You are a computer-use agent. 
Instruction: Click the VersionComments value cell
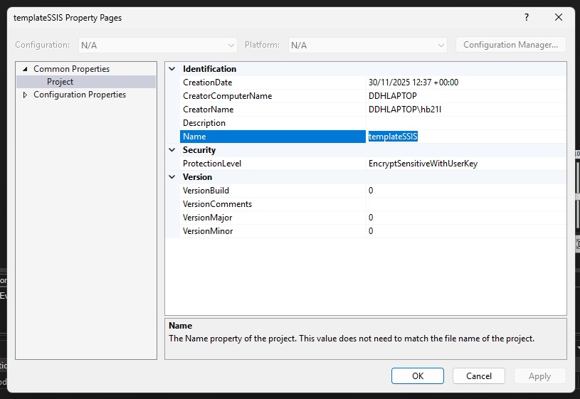(465, 204)
